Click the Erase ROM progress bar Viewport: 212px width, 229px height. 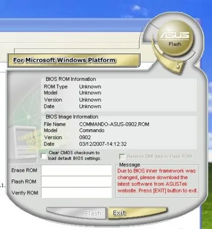(x=76, y=170)
